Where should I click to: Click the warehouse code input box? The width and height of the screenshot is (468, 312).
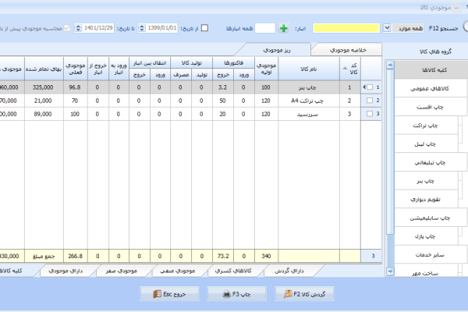(x=264, y=28)
